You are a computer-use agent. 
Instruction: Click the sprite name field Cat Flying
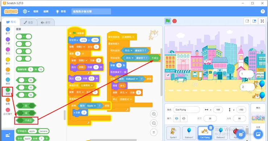pos(186,110)
